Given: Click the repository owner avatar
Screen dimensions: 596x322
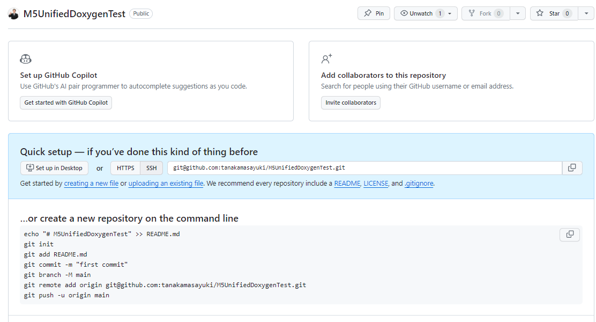Looking at the screenshot, I should click(x=13, y=13).
